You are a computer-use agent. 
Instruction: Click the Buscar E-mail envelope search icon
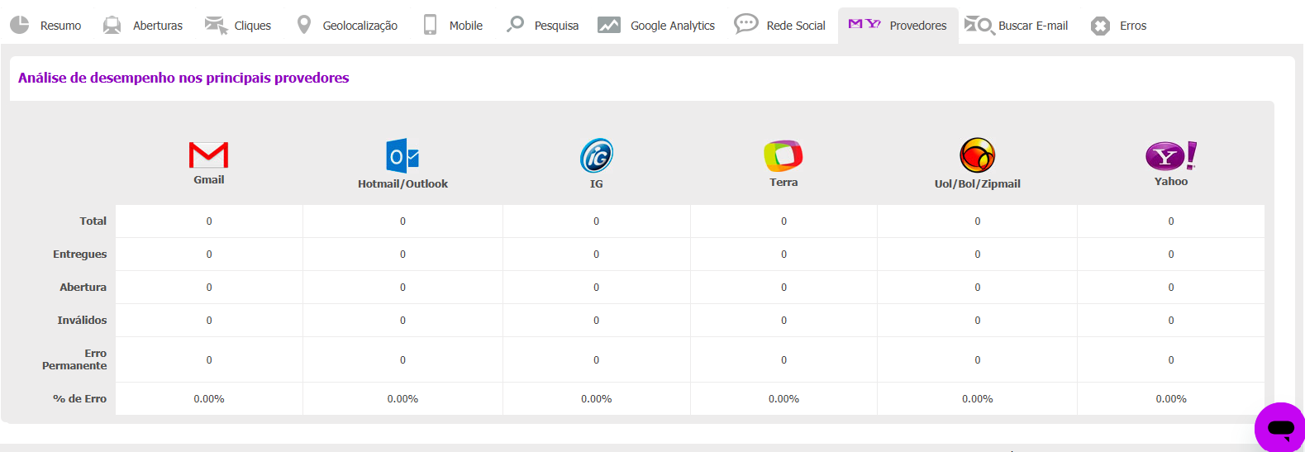979,26
